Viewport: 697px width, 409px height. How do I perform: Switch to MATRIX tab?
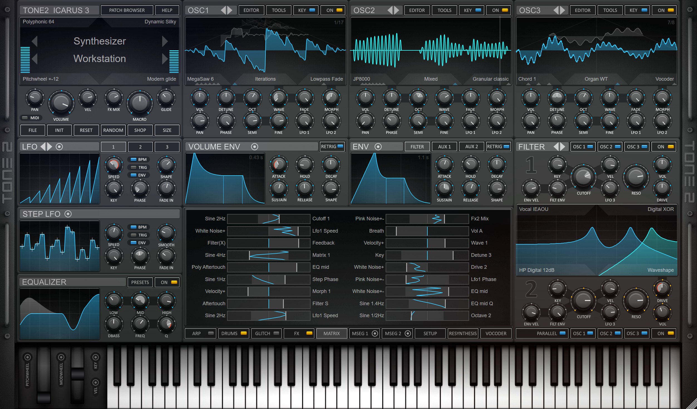[x=332, y=333]
